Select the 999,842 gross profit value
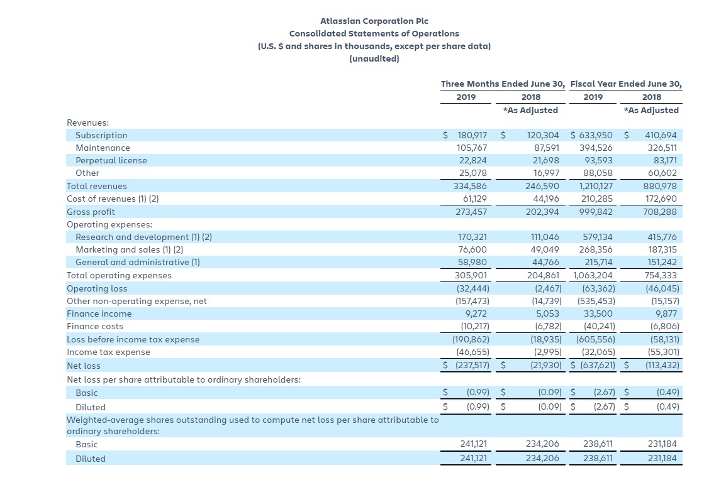Screen dimensions: 709x480 click(x=595, y=212)
